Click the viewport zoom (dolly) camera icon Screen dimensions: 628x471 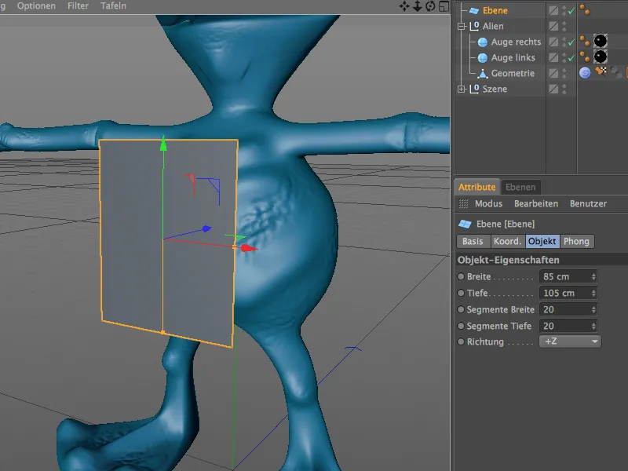417,6
